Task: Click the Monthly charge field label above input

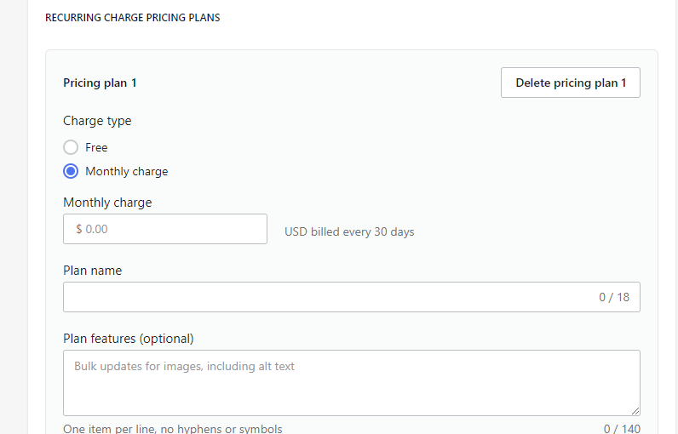Action: 107,203
